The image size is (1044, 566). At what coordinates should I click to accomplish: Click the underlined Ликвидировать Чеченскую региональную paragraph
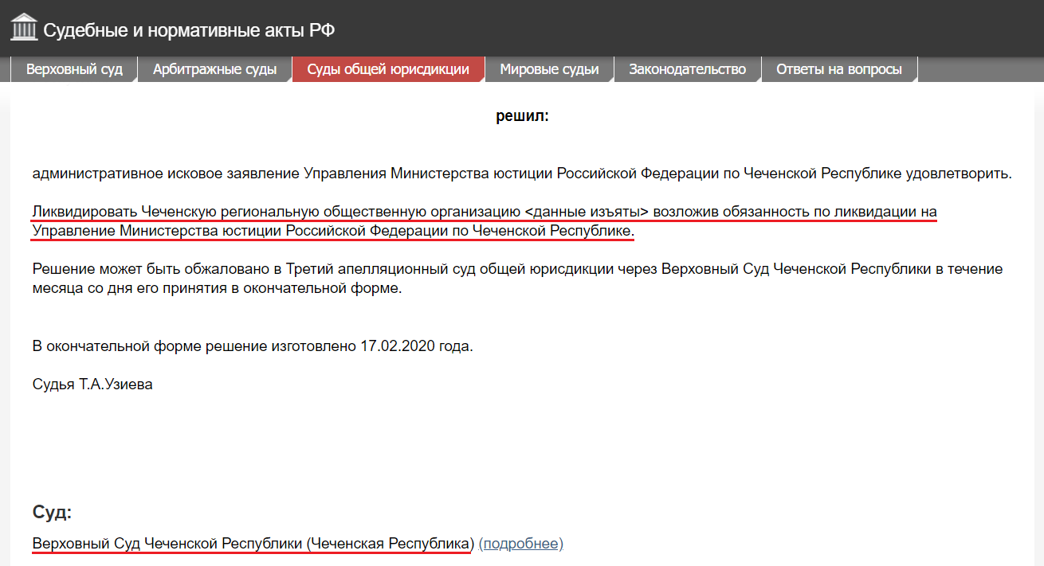(485, 222)
